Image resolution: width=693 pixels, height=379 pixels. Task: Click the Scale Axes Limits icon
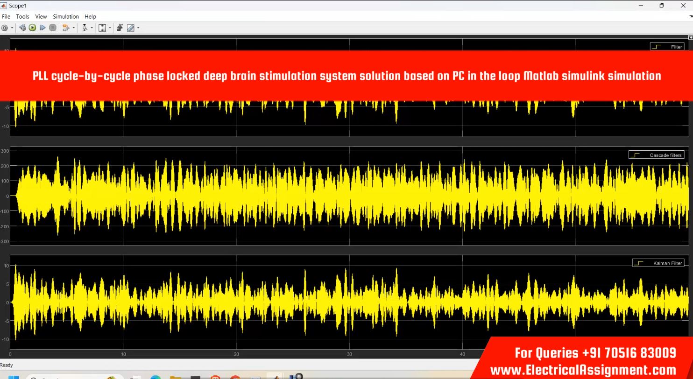[x=102, y=28]
